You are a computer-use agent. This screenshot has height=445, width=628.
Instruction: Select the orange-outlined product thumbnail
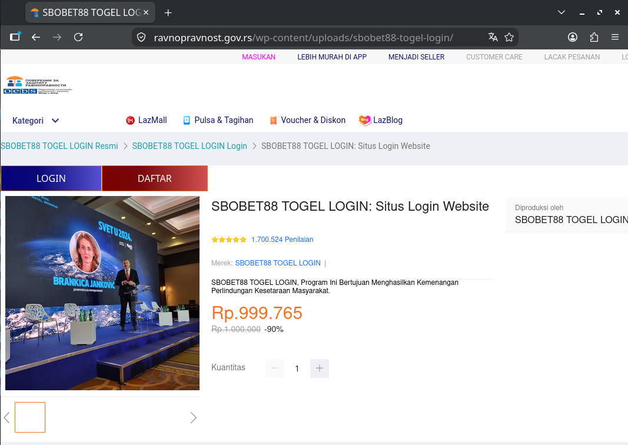[30, 417]
